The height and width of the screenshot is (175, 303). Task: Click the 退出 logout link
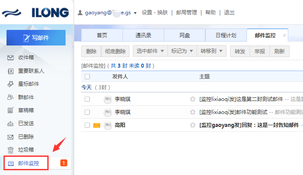click(229, 13)
